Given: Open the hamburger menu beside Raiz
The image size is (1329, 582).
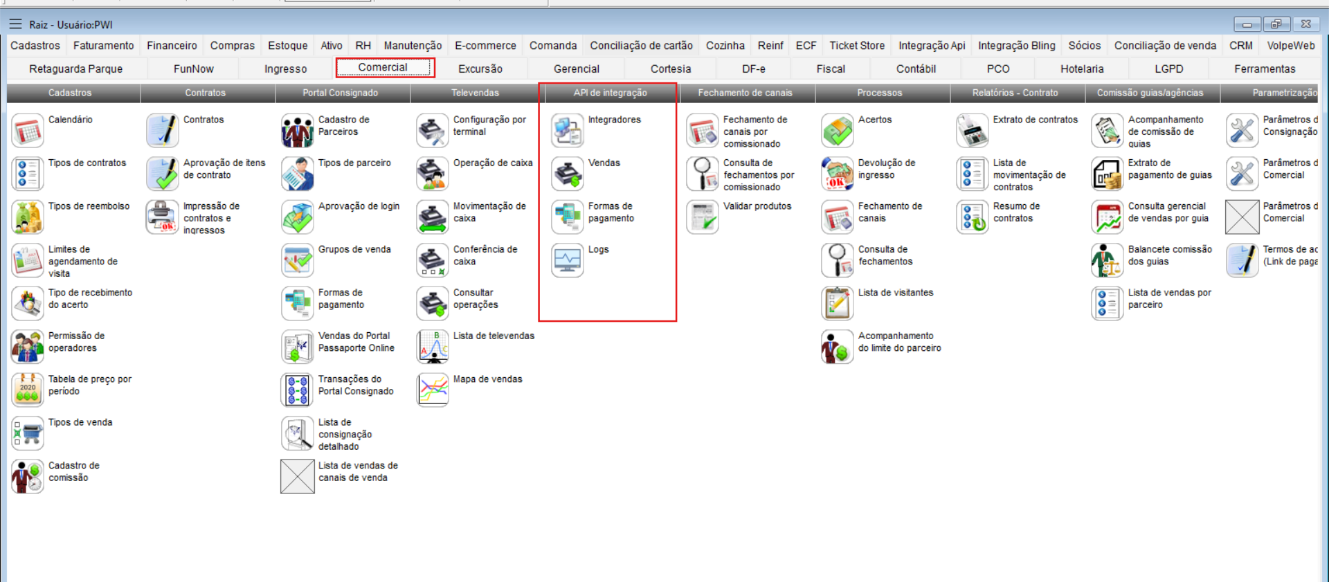Looking at the screenshot, I should coord(15,24).
